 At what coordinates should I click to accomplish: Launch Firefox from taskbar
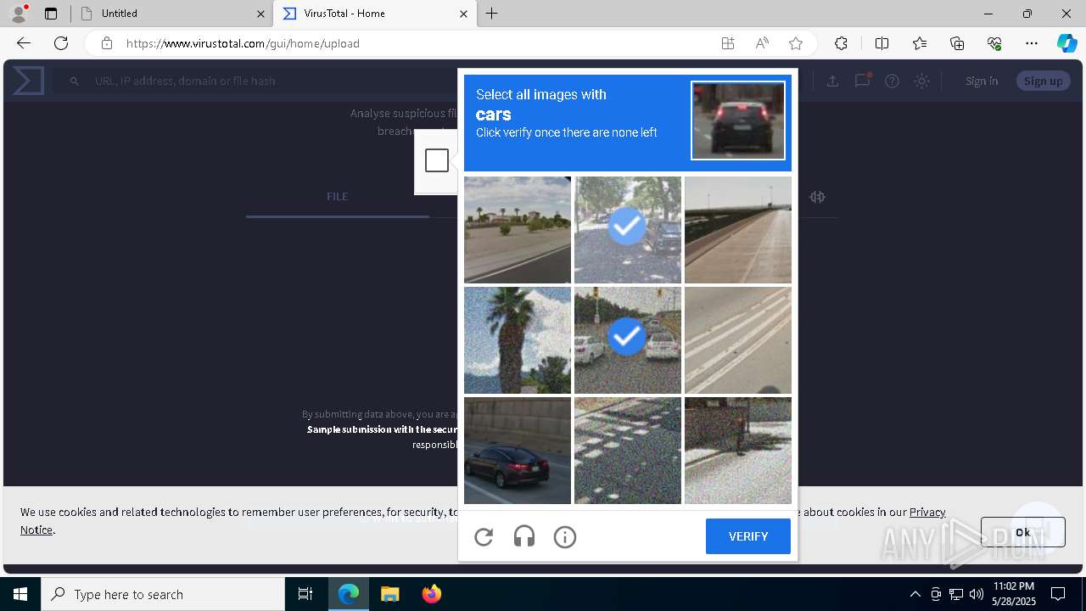point(432,594)
